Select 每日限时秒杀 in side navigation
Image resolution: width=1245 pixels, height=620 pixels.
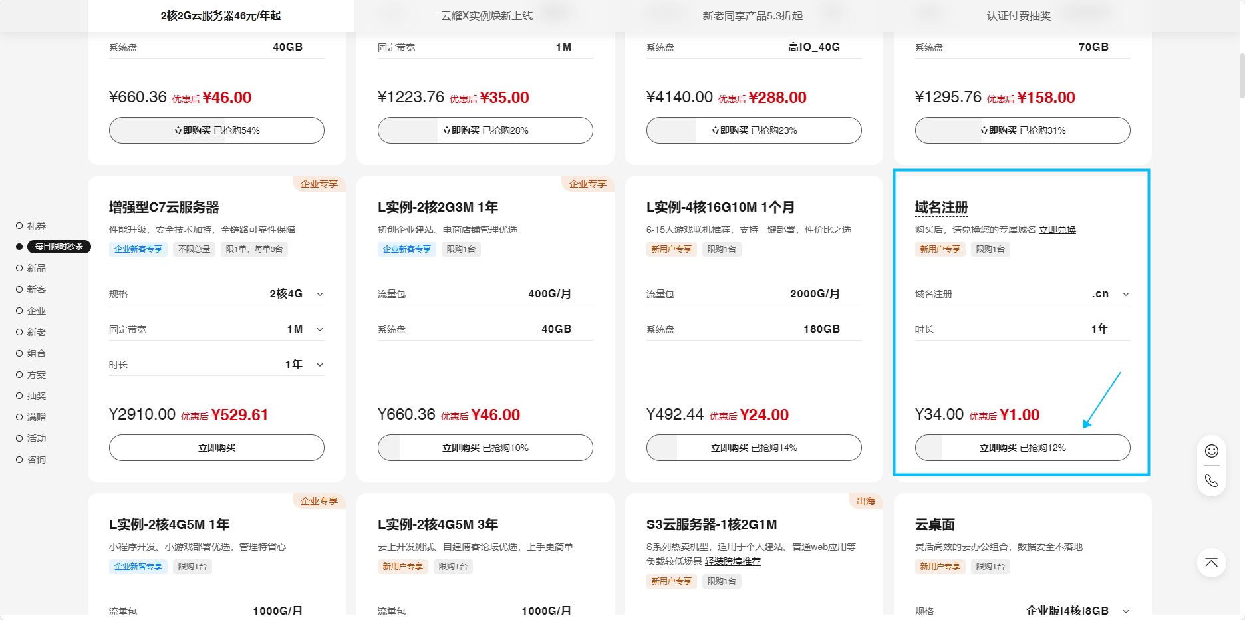click(x=53, y=247)
